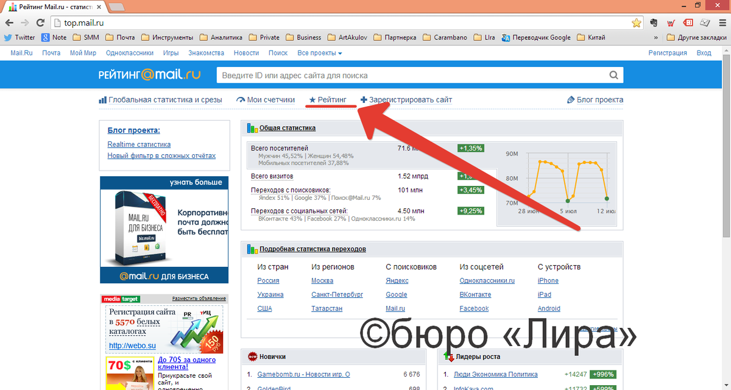Open the Evernote extension icon
731x390 pixels.
pos(654,23)
